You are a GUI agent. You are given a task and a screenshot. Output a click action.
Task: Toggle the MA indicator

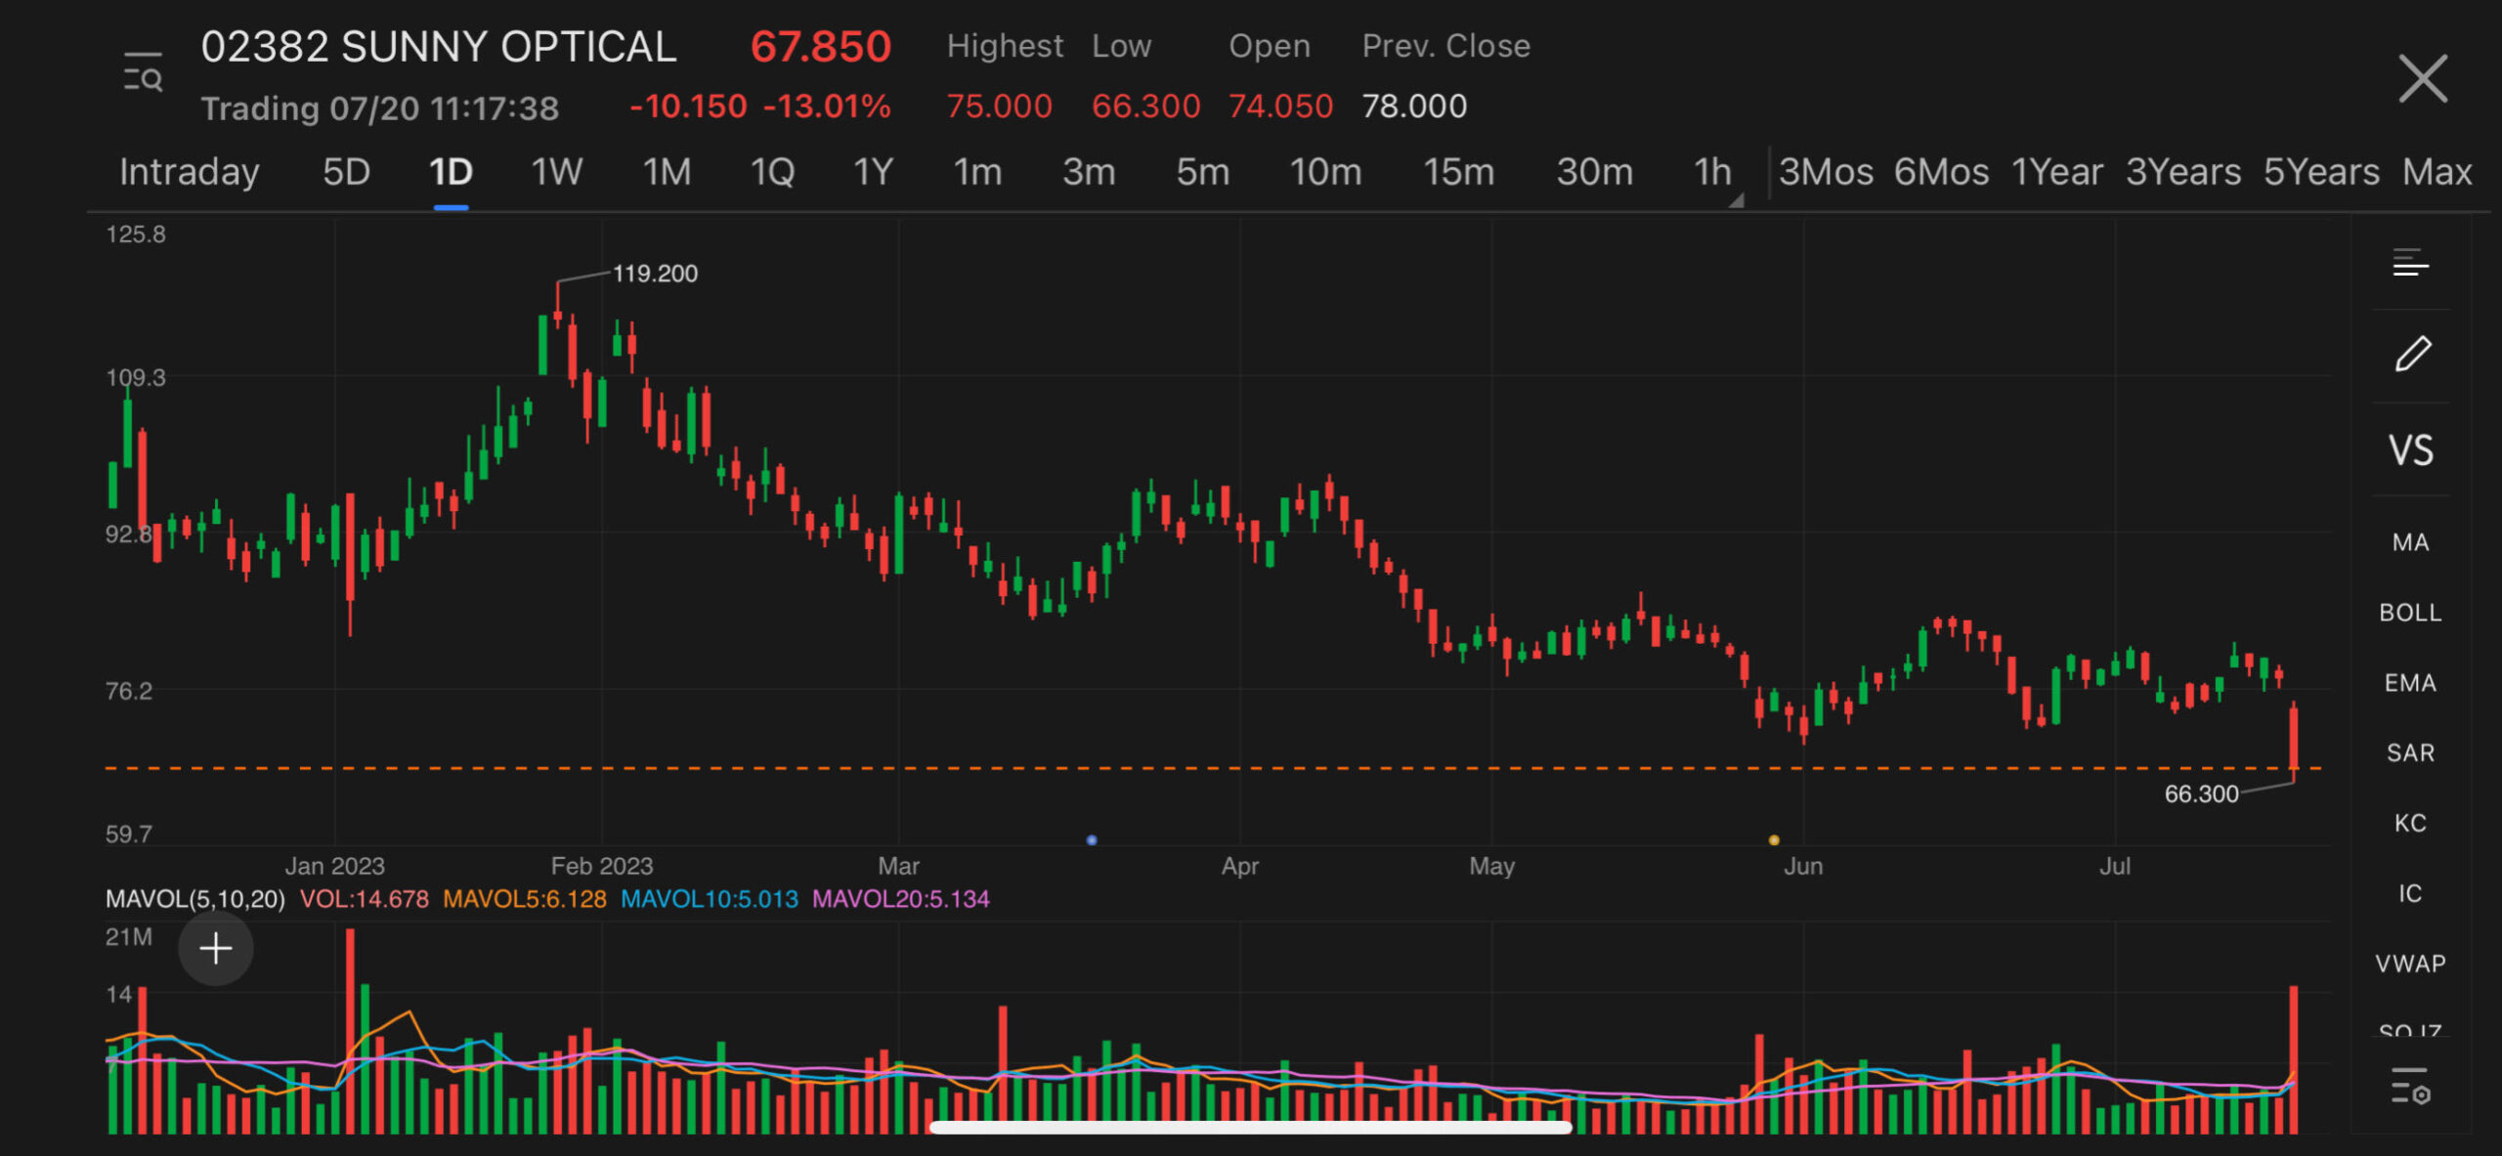tap(2410, 542)
